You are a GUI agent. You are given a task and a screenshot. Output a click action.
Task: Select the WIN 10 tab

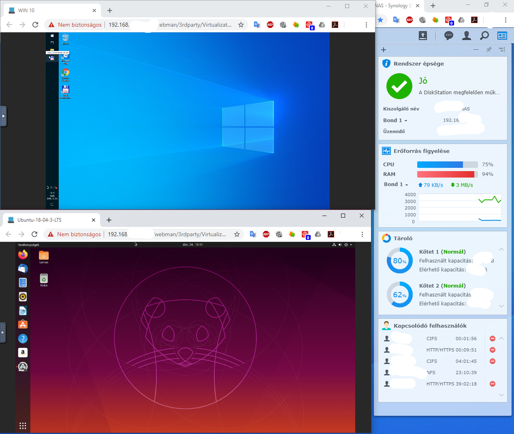52,11
